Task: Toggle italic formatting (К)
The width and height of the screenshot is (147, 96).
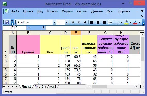Action: tap(79, 22)
